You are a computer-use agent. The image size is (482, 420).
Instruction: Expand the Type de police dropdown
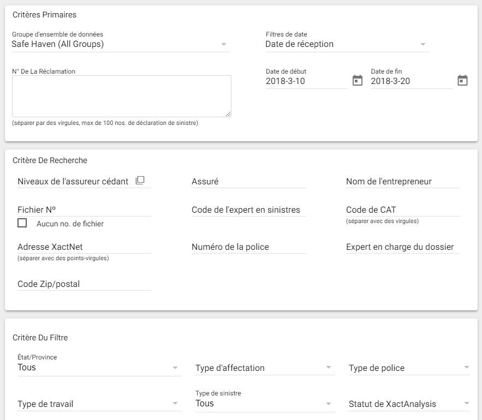[x=466, y=368]
